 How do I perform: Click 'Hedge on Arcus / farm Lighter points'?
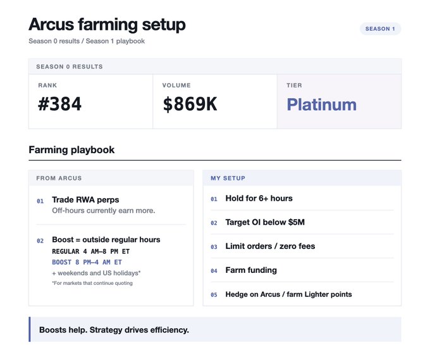point(288,294)
